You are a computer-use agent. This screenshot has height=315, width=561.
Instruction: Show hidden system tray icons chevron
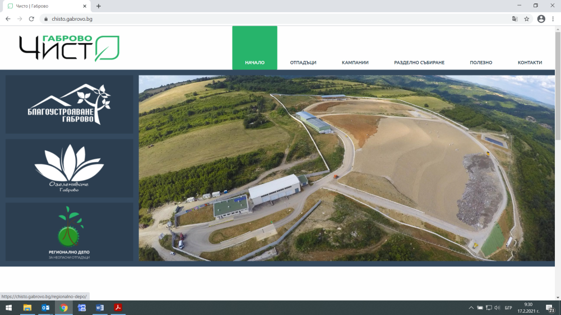[x=471, y=308]
